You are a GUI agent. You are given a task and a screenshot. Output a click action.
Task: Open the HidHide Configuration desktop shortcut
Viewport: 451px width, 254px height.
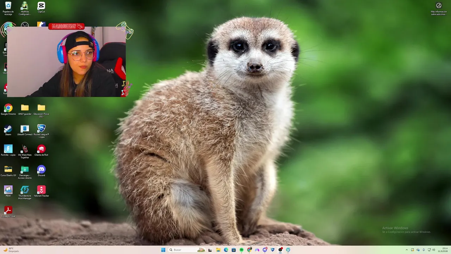pyautogui.click(x=25, y=8)
